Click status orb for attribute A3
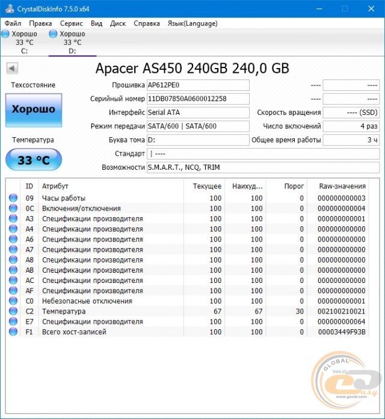This screenshot has width=385, height=419. click(13, 219)
